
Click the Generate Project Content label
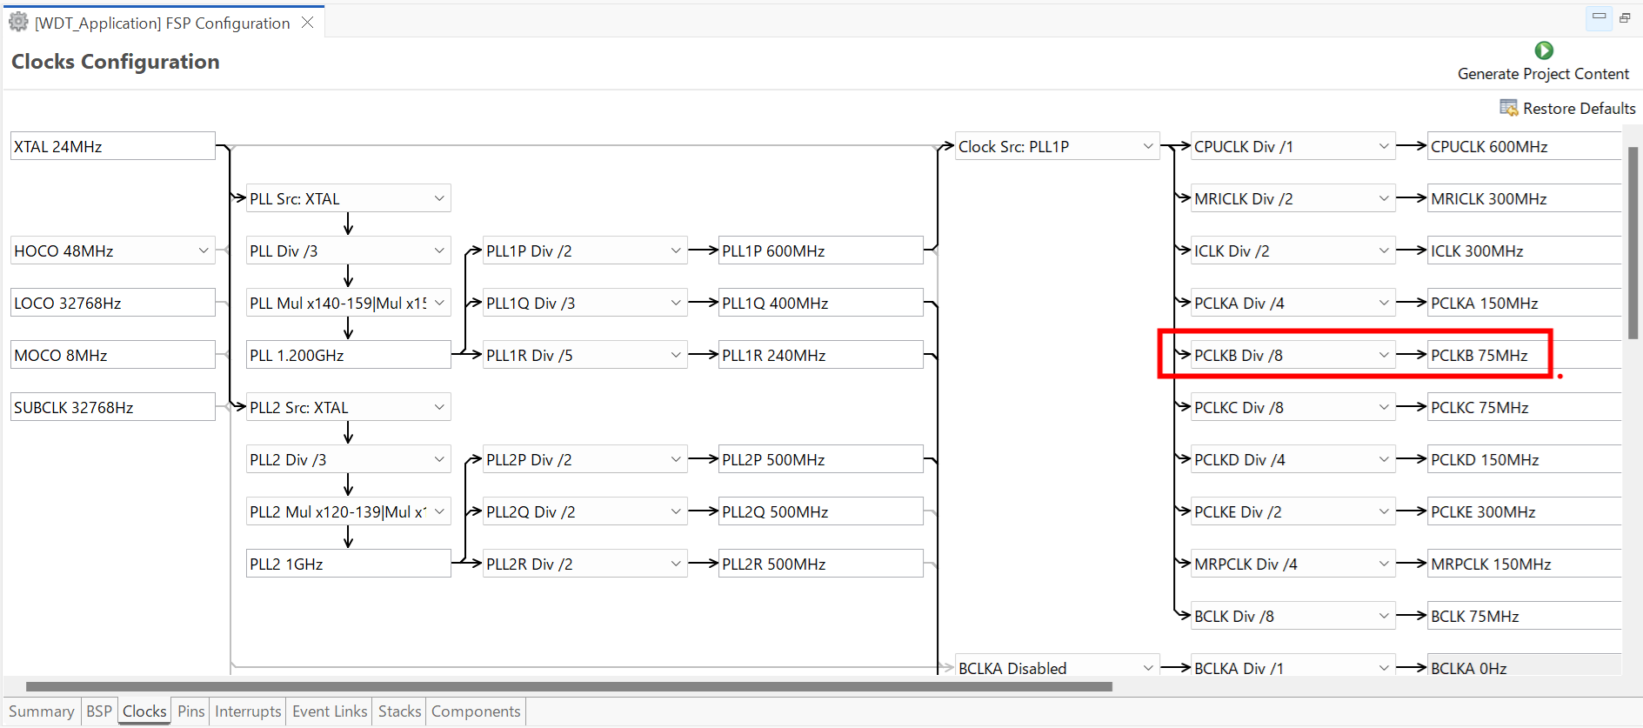[x=1543, y=74]
